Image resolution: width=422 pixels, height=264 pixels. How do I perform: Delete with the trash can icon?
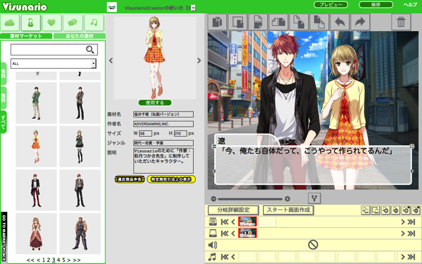pyautogui.click(x=400, y=22)
